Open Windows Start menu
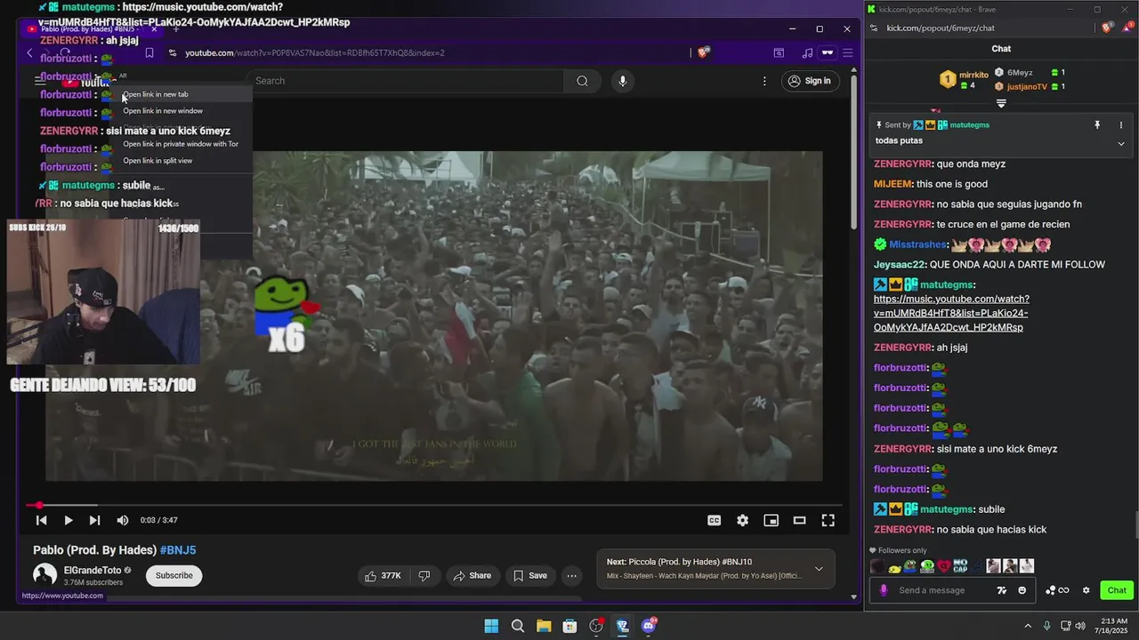The image size is (1139, 640). point(491,626)
